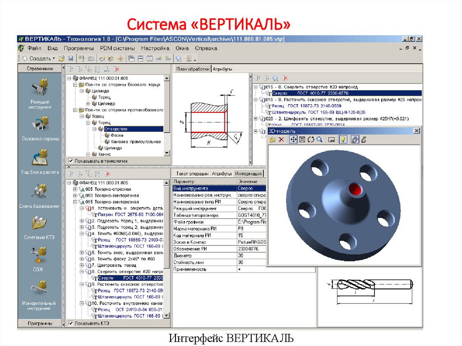Expand the 005 Токарно-отрезная operation

click(75, 189)
